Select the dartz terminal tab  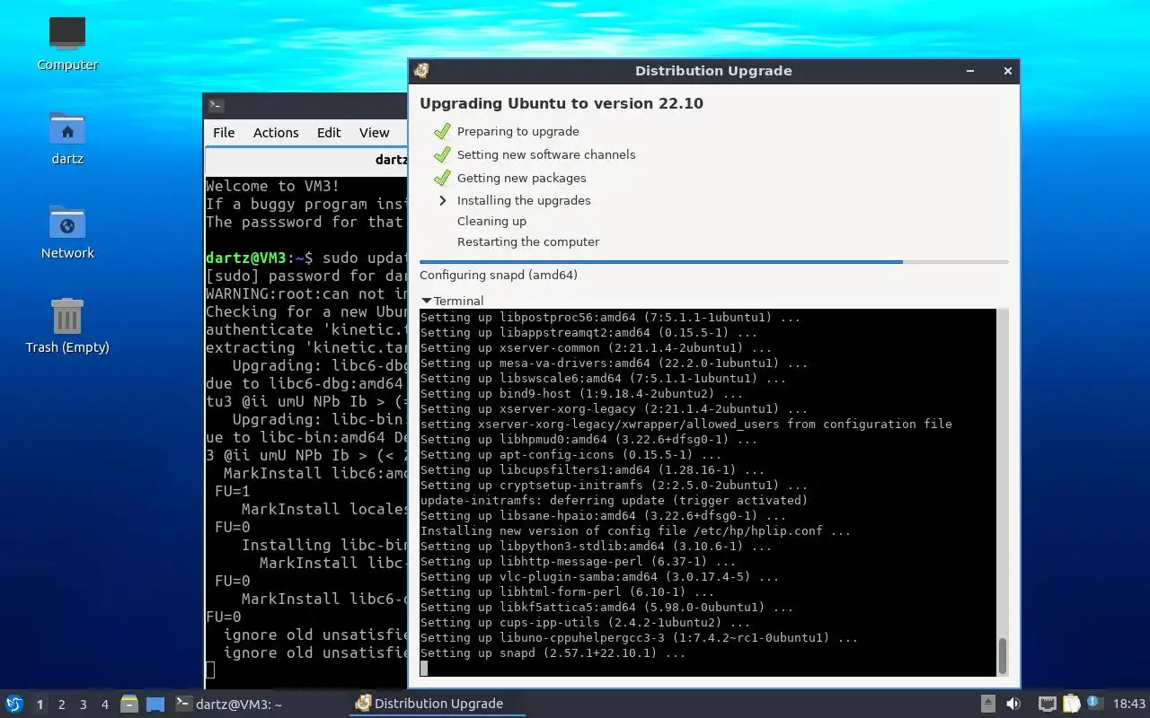[x=306, y=160]
